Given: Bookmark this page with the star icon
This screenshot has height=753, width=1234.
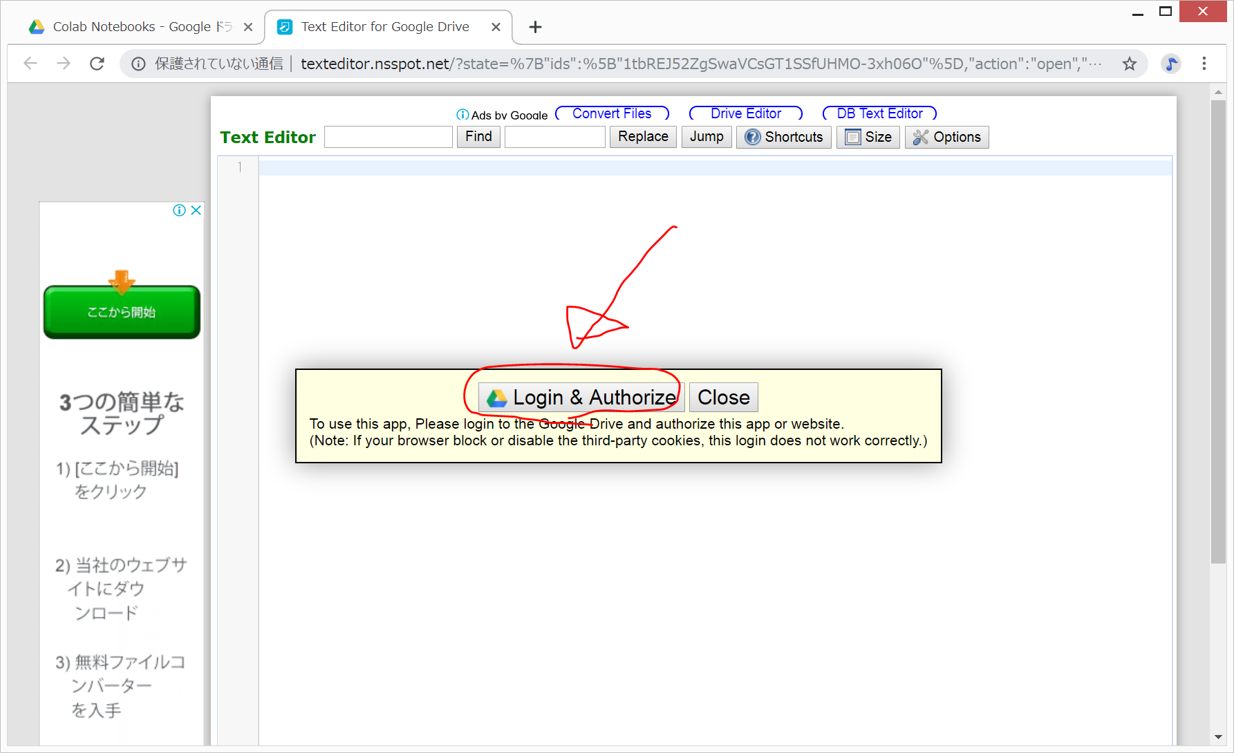Looking at the screenshot, I should coord(1129,64).
